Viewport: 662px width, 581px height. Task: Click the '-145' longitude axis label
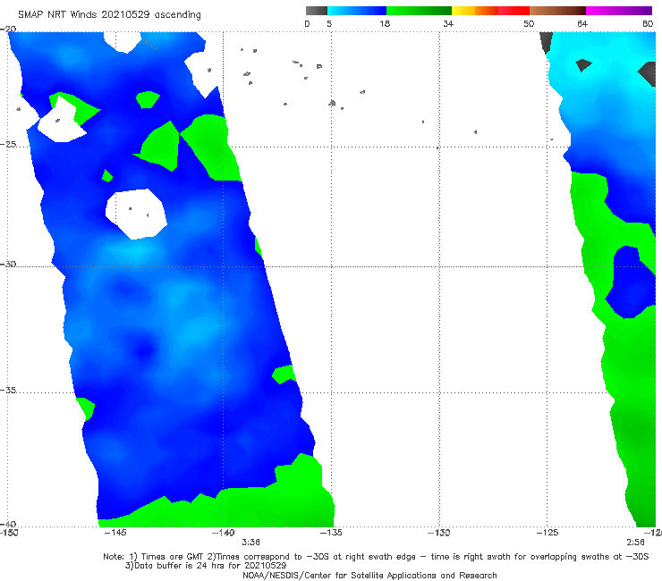pos(115,533)
